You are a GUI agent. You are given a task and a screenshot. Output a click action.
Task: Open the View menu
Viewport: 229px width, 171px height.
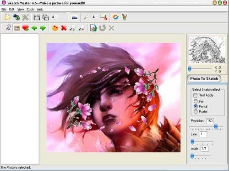[21, 10]
